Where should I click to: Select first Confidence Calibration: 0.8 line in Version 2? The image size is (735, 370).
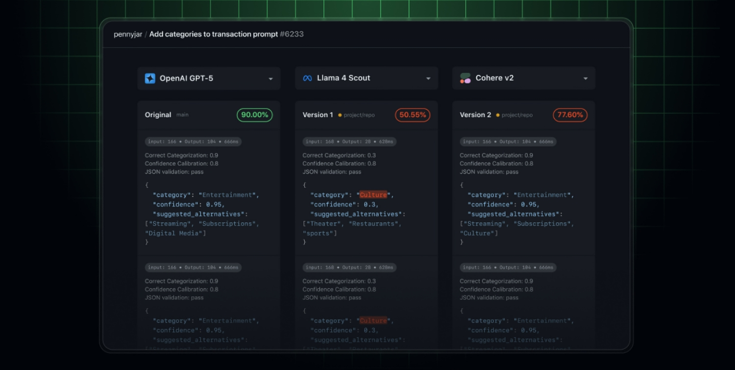(496, 164)
